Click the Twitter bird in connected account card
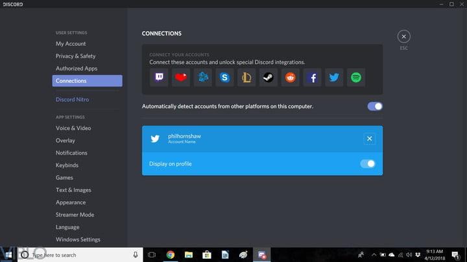467x262 pixels. point(155,138)
